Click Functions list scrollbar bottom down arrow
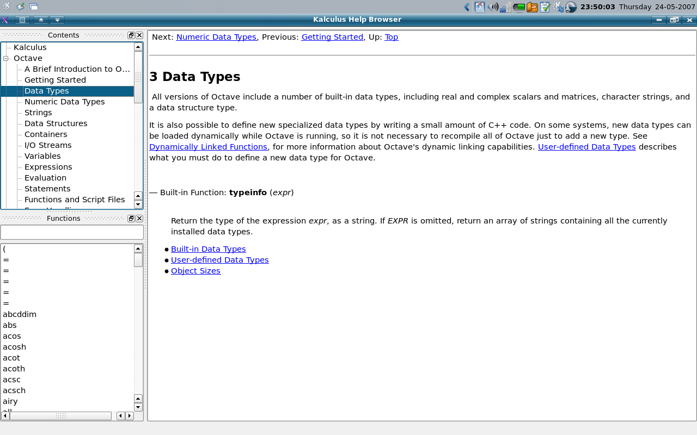Viewport: 697px width, 435px height. pos(138,407)
